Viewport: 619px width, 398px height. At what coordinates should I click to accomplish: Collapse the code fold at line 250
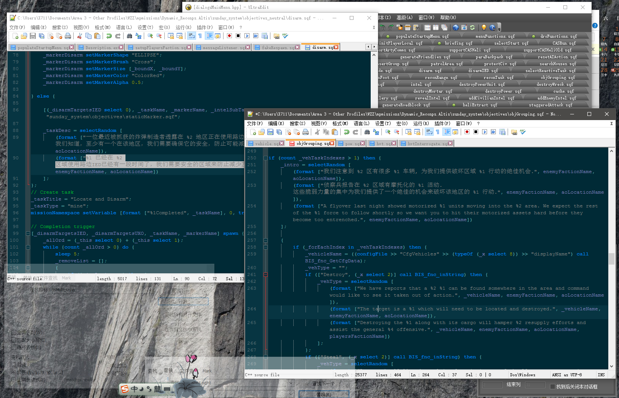pos(265,158)
